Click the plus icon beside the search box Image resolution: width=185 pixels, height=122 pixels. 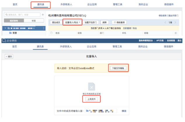(43, 15)
